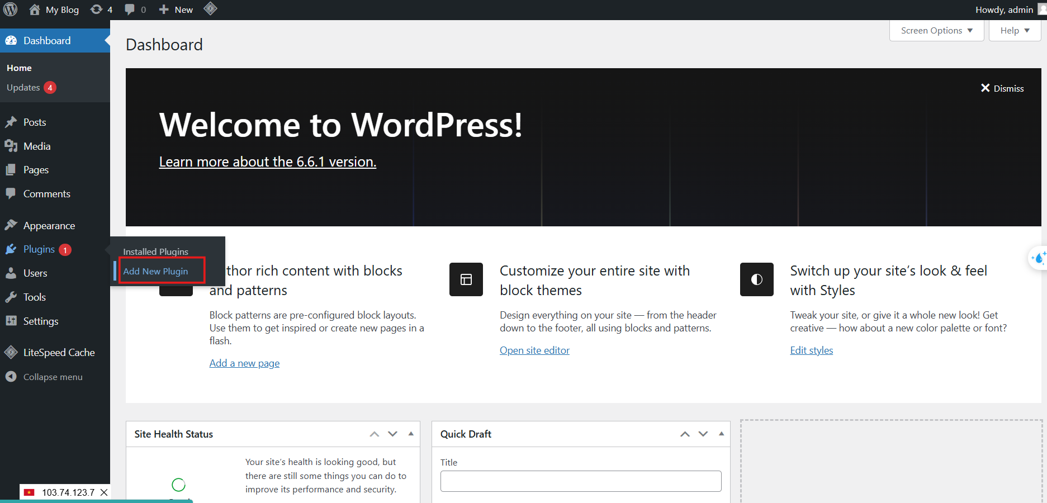
Task: Dismiss the Welcome panel
Action: [x=1002, y=88]
